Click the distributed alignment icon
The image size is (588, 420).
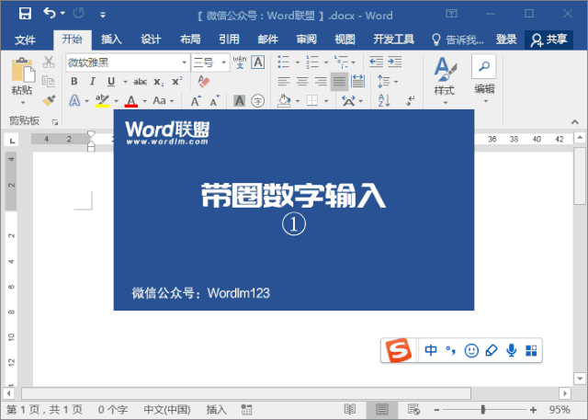coord(357,82)
